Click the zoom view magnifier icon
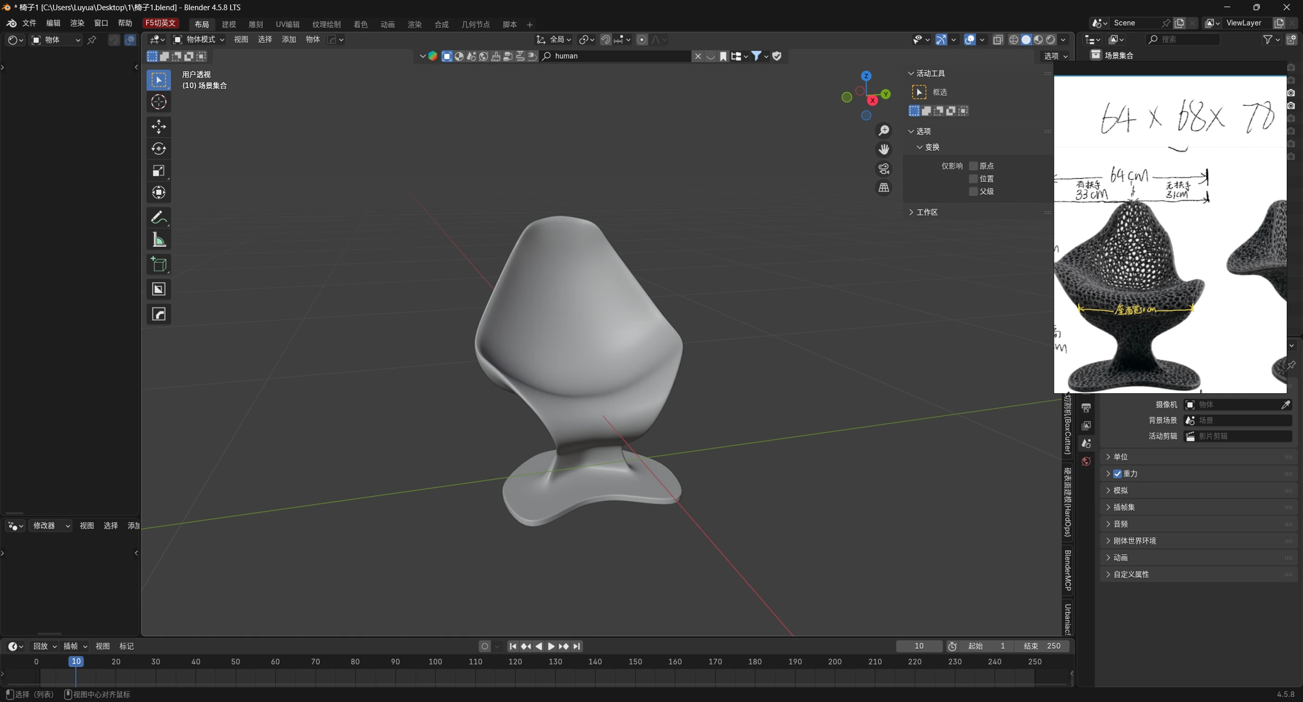This screenshot has width=1303, height=702. pyautogui.click(x=884, y=131)
